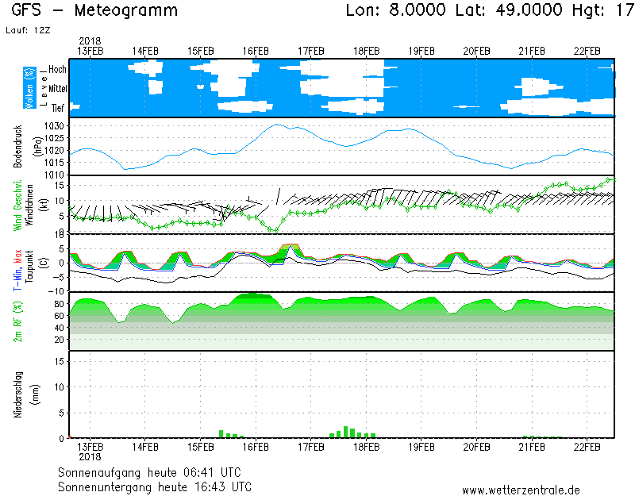Click the 'Sonnenuntergang heute 16:43 UTC' line
The height and width of the screenshot is (496, 635).
coord(155,486)
